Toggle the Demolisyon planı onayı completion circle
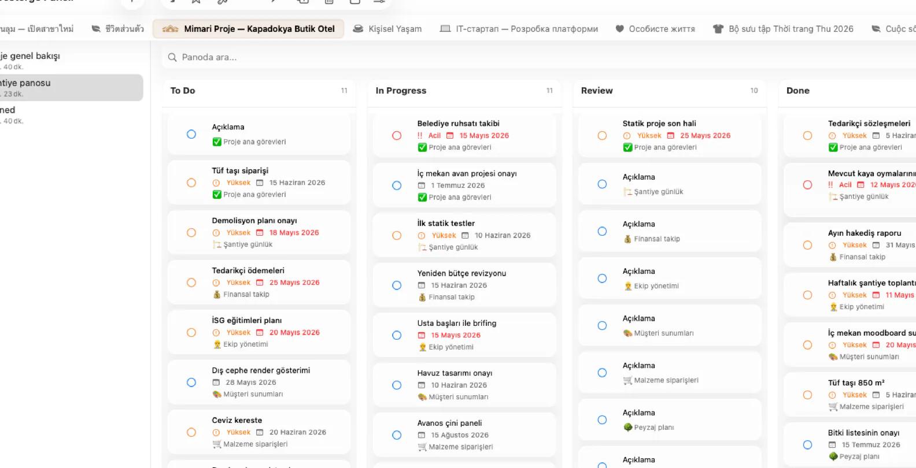Image resolution: width=916 pixels, height=468 pixels. pos(191,233)
